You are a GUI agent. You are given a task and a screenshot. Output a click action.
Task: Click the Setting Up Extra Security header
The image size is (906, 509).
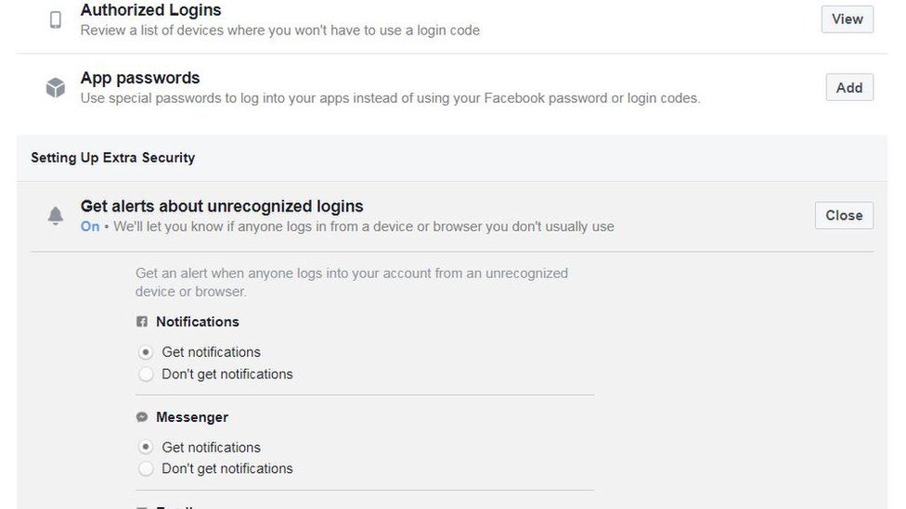pyautogui.click(x=112, y=158)
